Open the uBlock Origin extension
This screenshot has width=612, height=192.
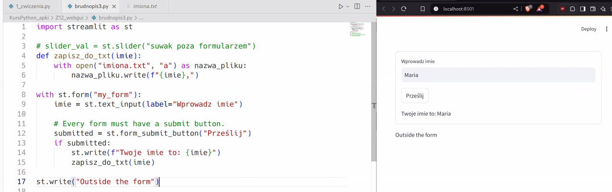click(x=562, y=9)
